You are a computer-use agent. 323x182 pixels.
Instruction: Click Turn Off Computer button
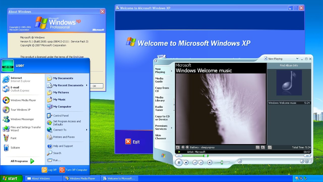(73, 170)
